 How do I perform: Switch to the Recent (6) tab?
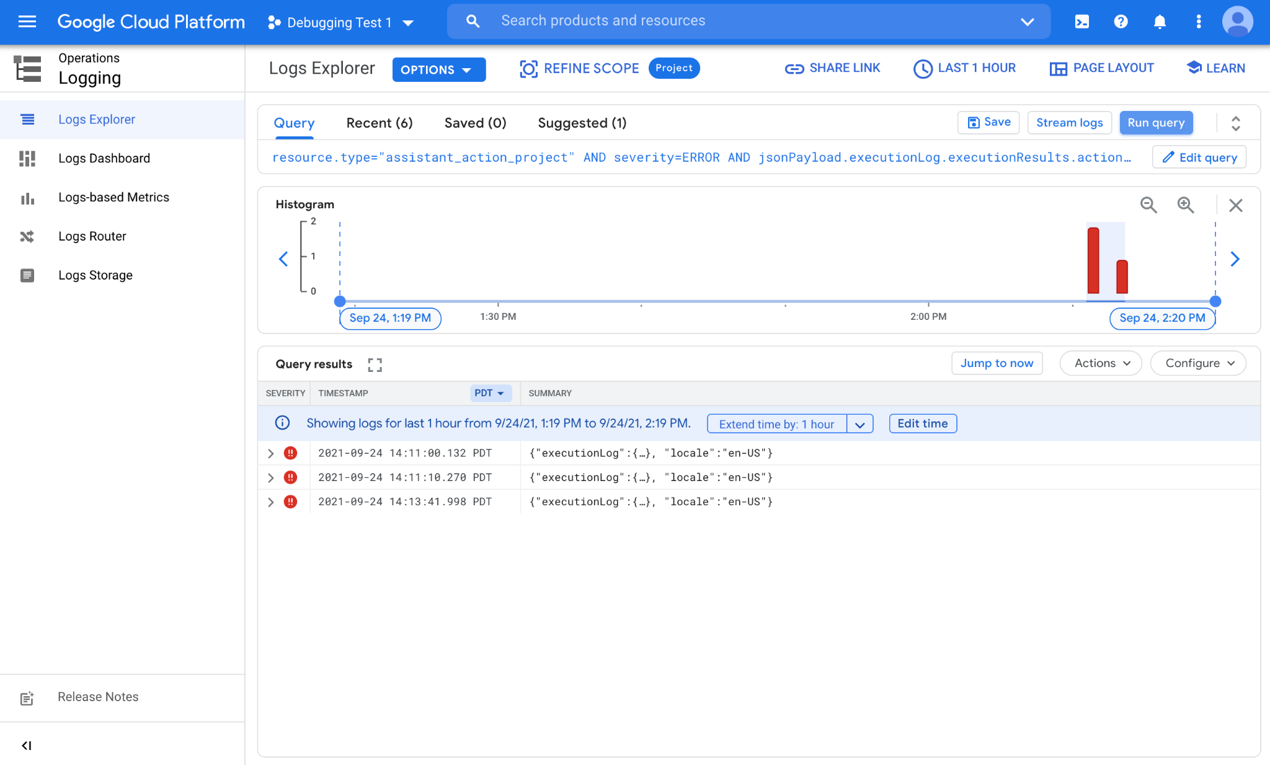coord(379,123)
